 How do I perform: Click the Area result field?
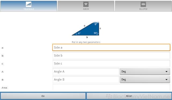[x=111, y=87]
